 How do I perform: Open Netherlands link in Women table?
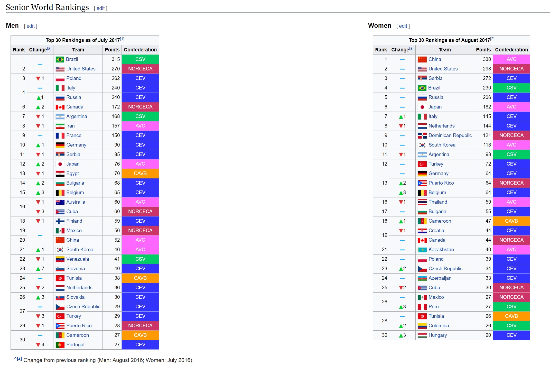click(x=442, y=126)
